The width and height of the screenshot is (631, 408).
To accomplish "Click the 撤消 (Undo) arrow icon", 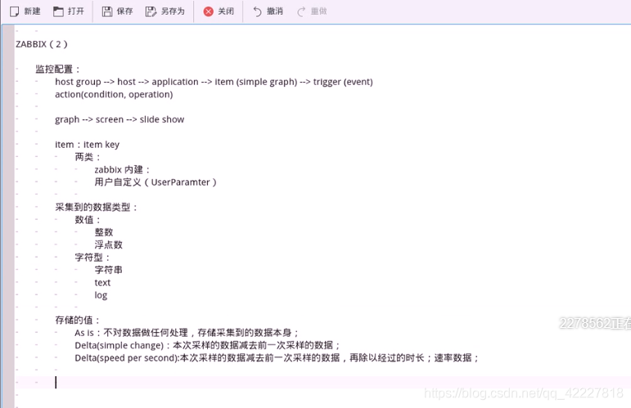I will coord(257,11).
